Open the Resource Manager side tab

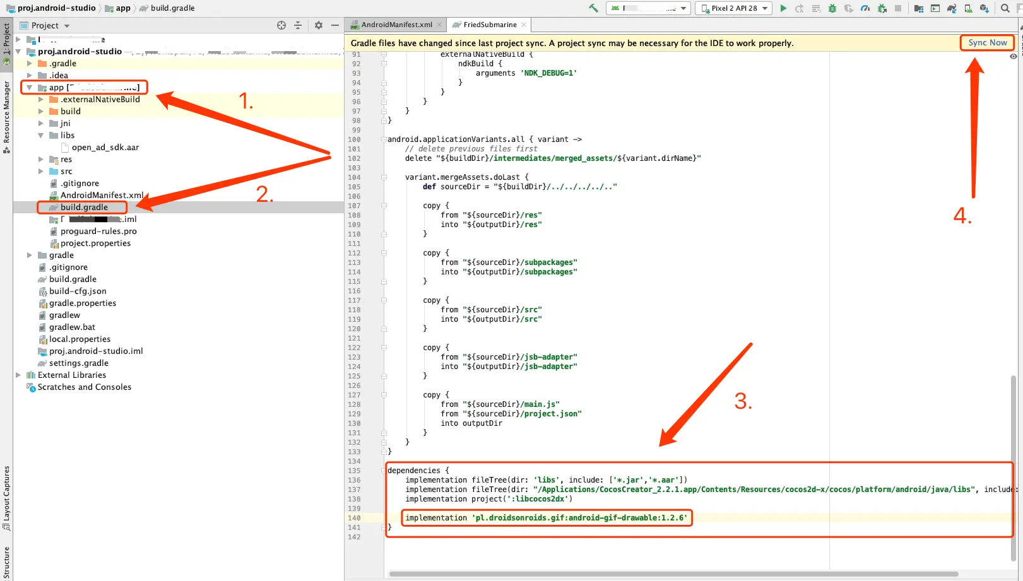[x=6, y=117]
